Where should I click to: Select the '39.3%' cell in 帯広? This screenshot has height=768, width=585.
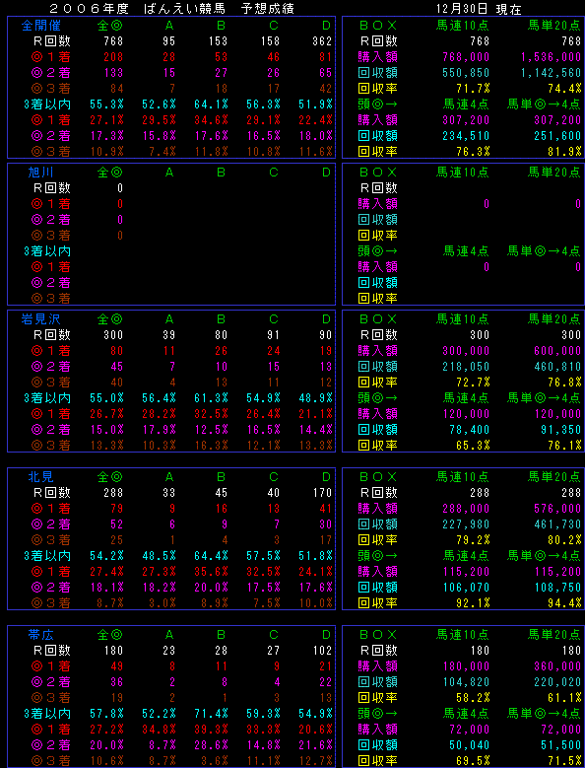211,729
